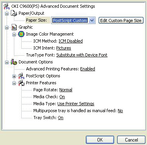Select the Printer Features label
The width and height of the screenshot is (147, 145).
point(41,83)
